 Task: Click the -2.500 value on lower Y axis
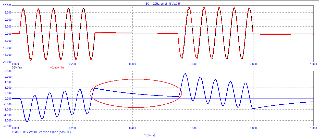[x=8, y=126]
